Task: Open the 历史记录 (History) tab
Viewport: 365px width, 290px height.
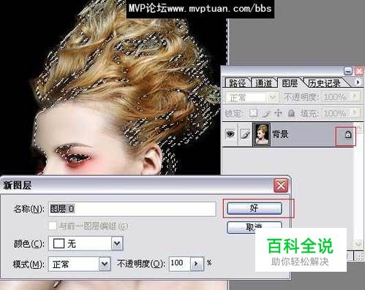Action: coord(324,83)
